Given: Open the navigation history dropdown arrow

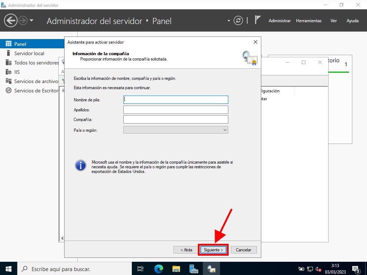Looking at the screenshot, I should (32, 20).
